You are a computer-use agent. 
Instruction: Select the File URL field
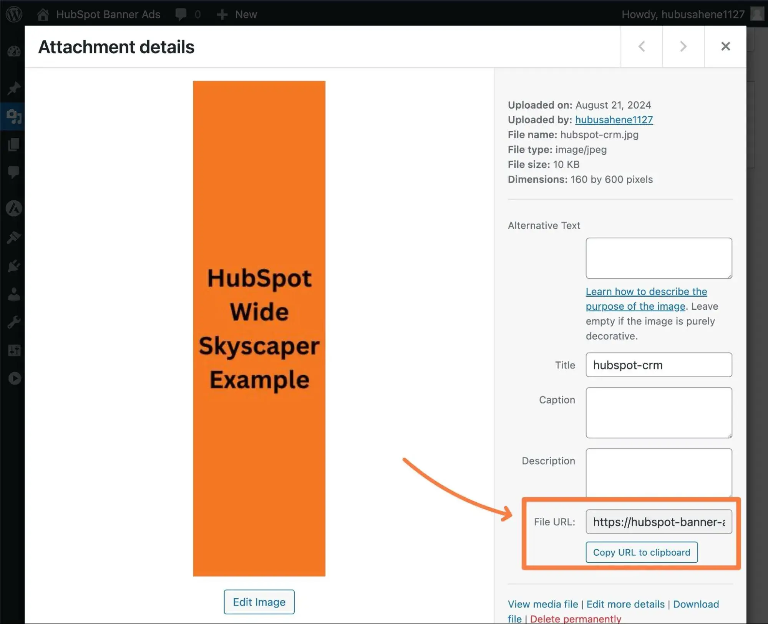coord(659,522)
